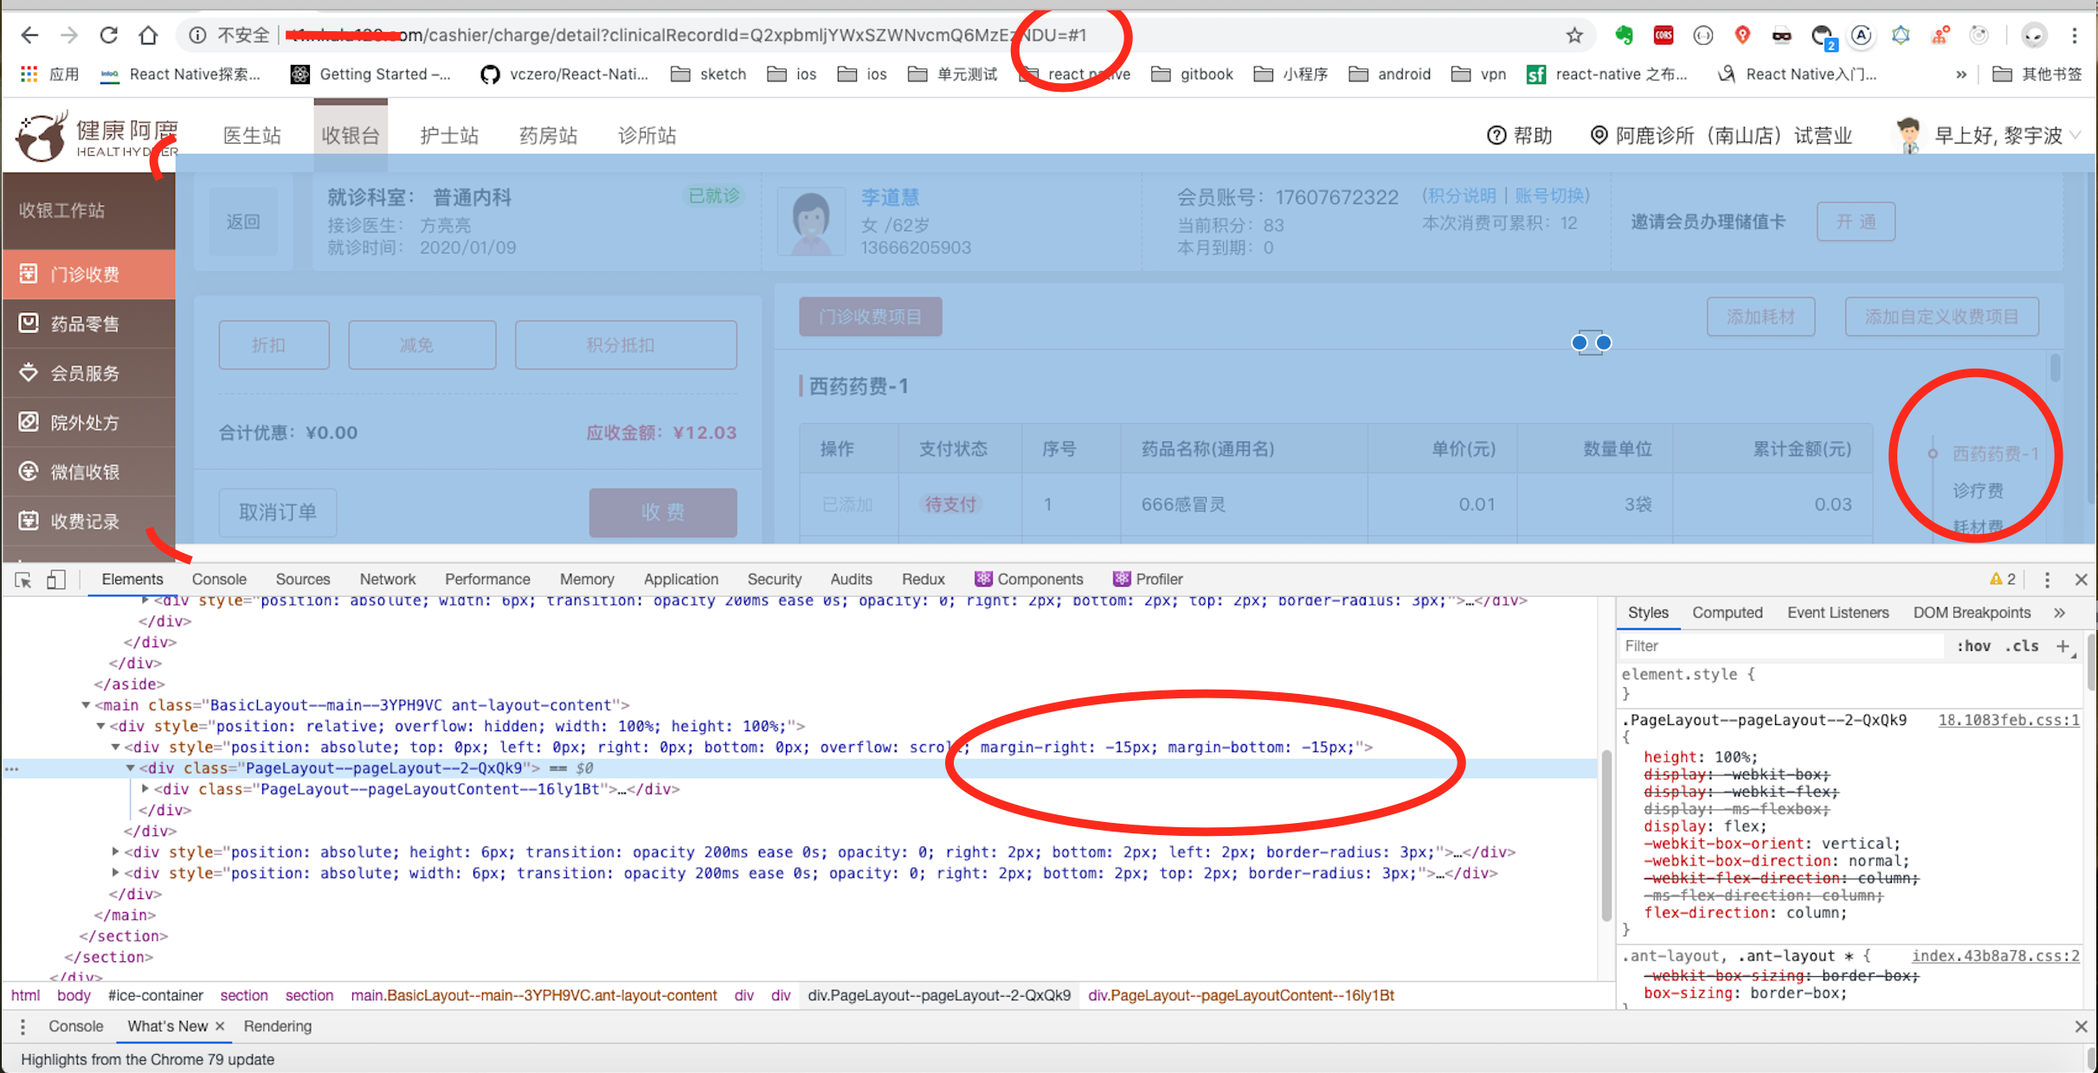
Task: Toggle the :hov pseudo-state panel
Action: coord(1974,646)
